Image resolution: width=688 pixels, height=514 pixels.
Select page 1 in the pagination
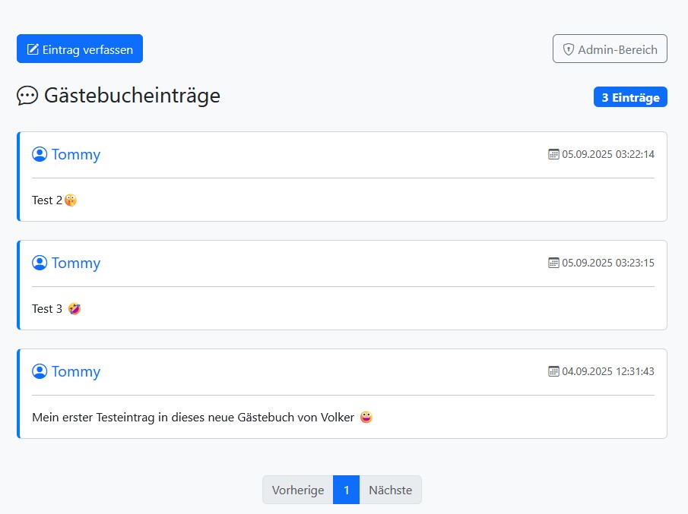(346, 490)
